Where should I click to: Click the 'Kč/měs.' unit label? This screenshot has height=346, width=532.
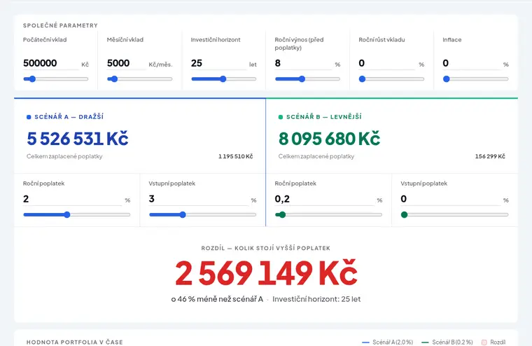[160, 64]
